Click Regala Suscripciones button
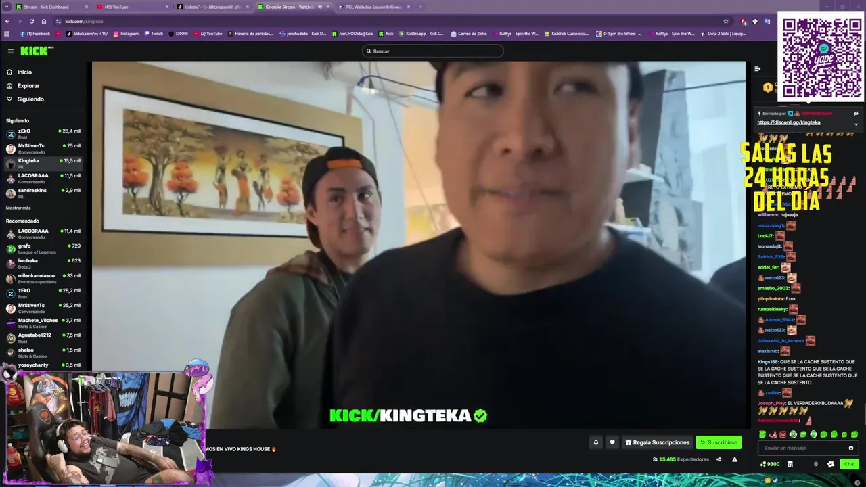 [x=658, y=442]
